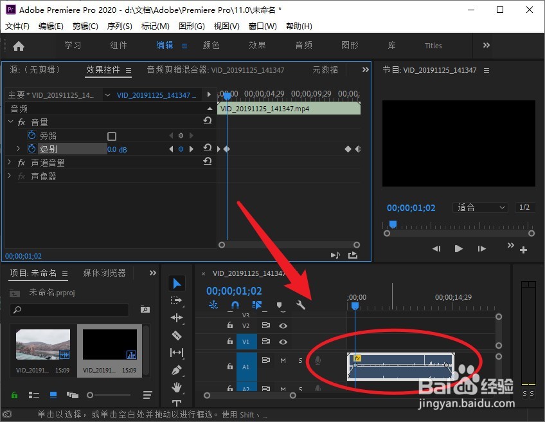Expand the 声像器 effect
545x422 pixels.
(x=10, y=176)
